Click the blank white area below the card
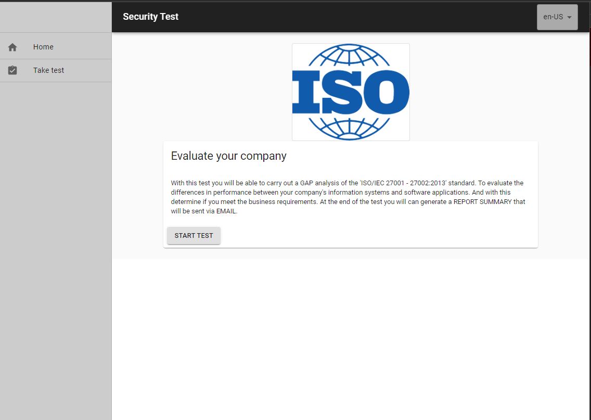This screenshot has width=591, height=420. 351,338
